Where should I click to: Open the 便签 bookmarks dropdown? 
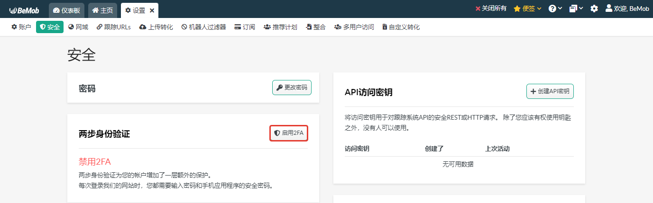point(527,9)
